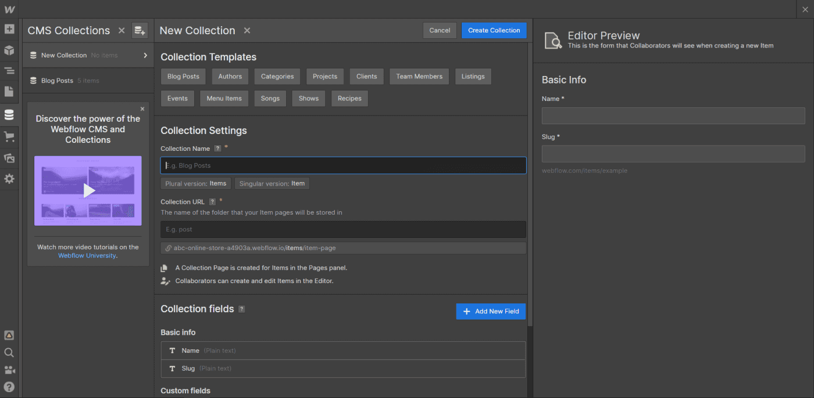Choose the Listings template
Viewport: 814px width, 398px height.
pyautogui.click(x=473, y=77)
